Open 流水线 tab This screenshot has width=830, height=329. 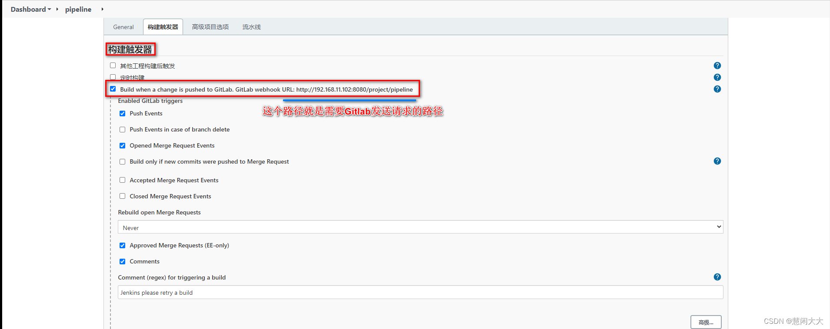pyautogui.click(x=252, y=27)
